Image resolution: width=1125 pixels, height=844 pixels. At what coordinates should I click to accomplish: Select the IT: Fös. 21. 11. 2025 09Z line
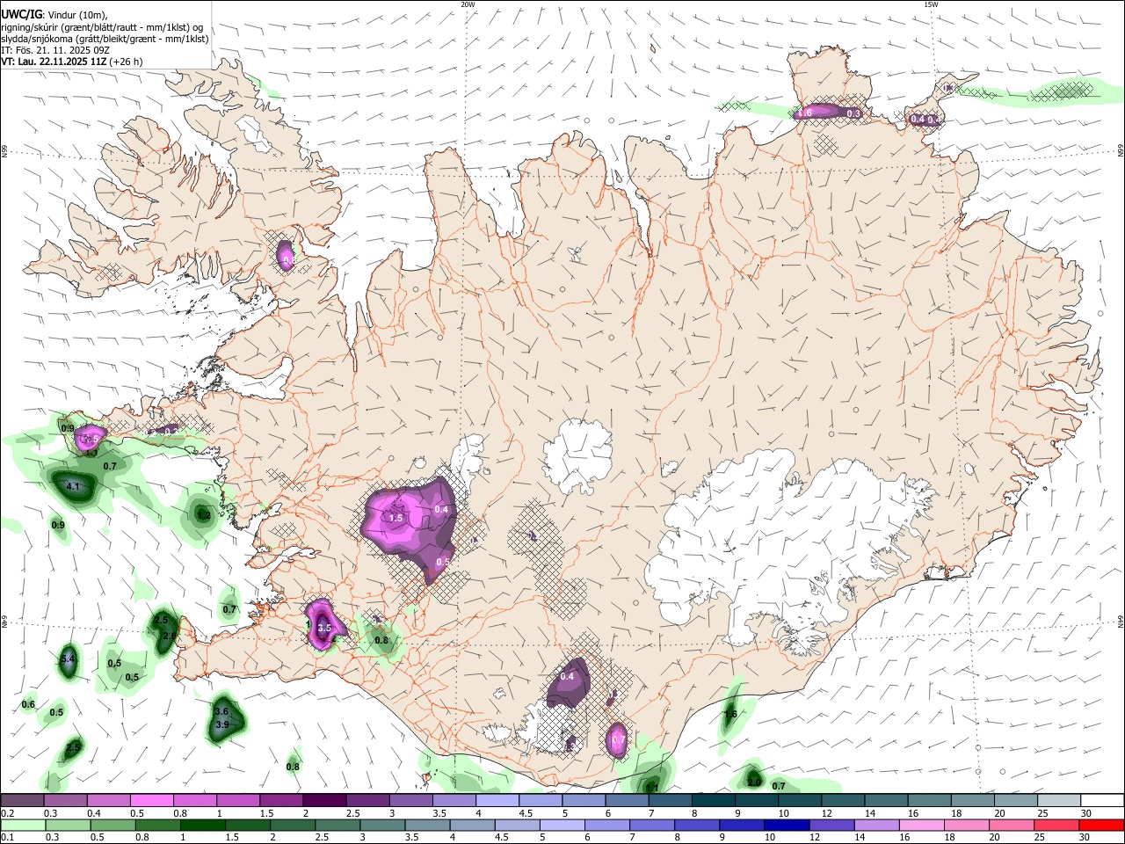click(55, 50)
